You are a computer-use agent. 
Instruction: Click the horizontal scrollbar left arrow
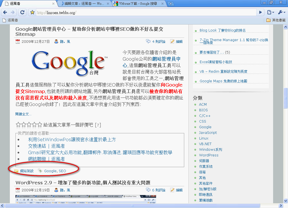tap(2, 206)
